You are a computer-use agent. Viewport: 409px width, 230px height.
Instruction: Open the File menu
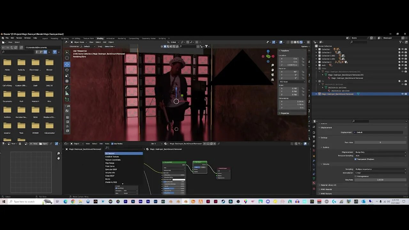coord(7,38)
